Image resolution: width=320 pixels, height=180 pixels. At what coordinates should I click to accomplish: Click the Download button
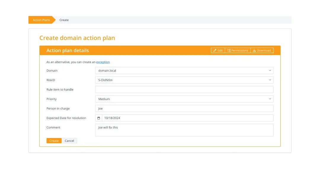coord(262,50)
